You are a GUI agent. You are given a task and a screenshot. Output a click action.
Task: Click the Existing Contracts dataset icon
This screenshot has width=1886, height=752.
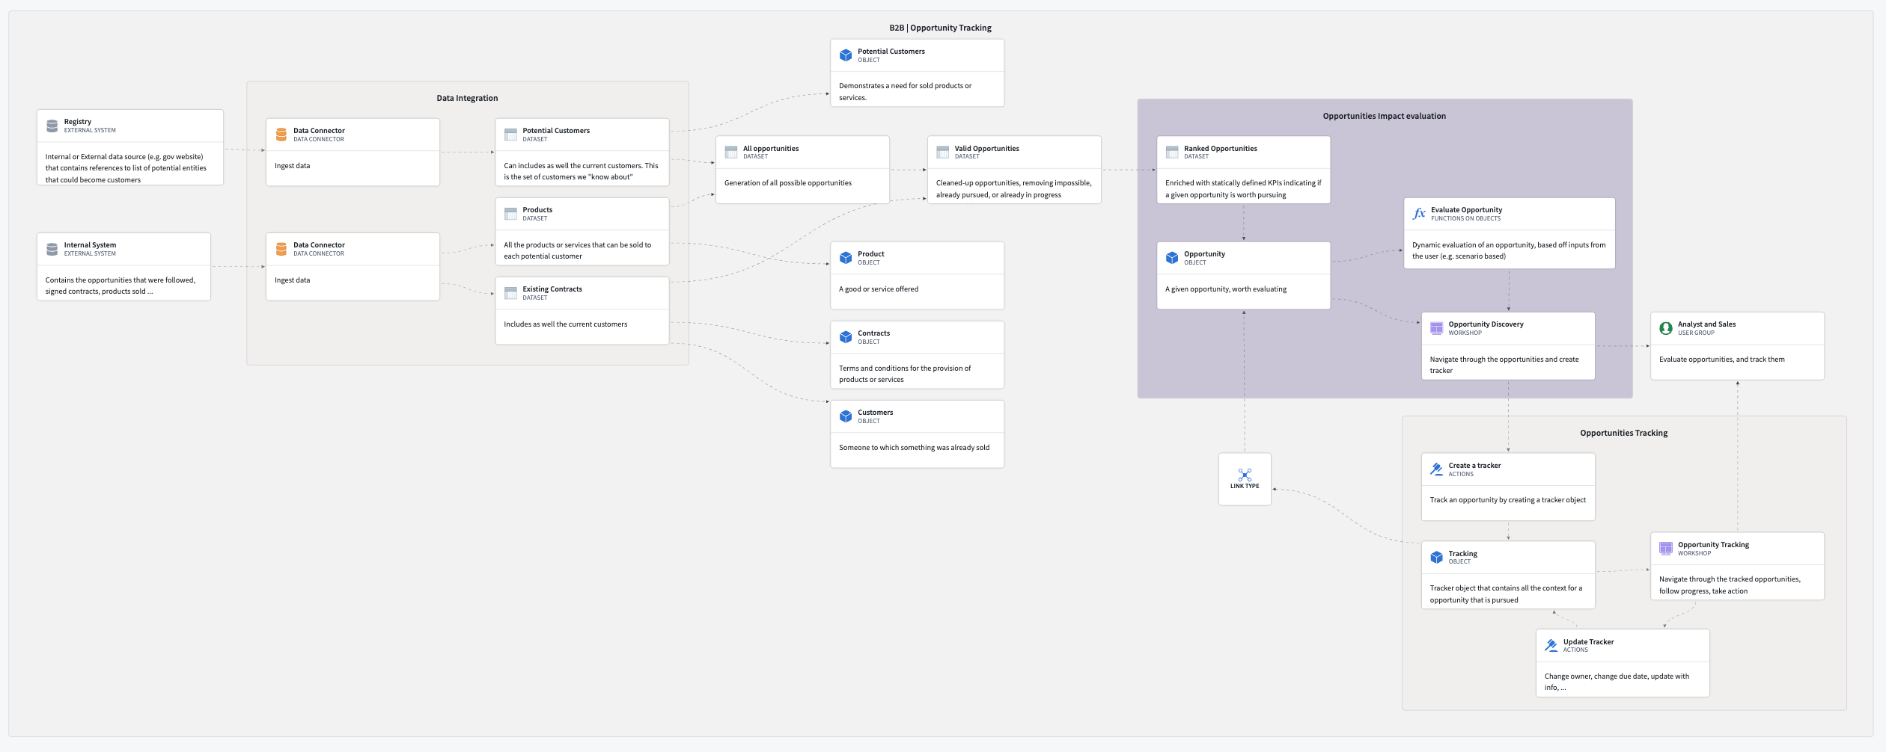pos(510,293)
